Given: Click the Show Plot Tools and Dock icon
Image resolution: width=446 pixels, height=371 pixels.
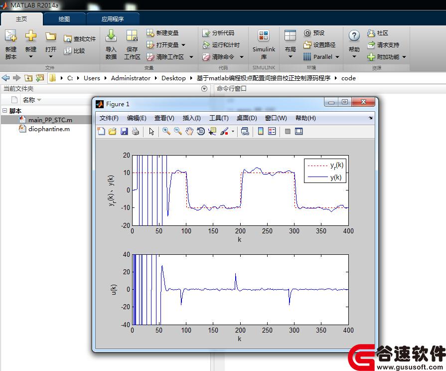Looking at the screenshot, I should coord(298,131).
